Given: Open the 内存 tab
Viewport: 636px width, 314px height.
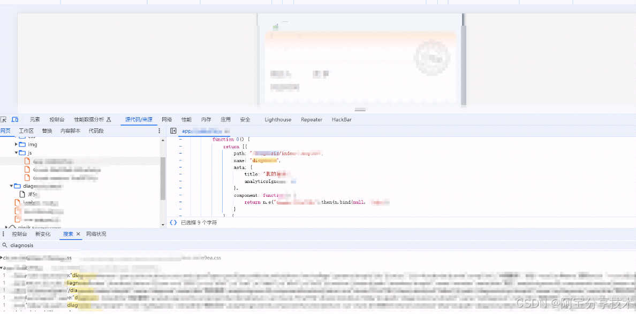Looking at the screenshot, I should coord(206,119).
